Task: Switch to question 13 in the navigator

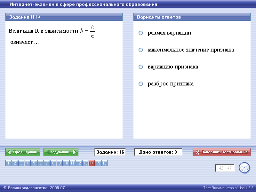Action: click(x=85, y=163)
